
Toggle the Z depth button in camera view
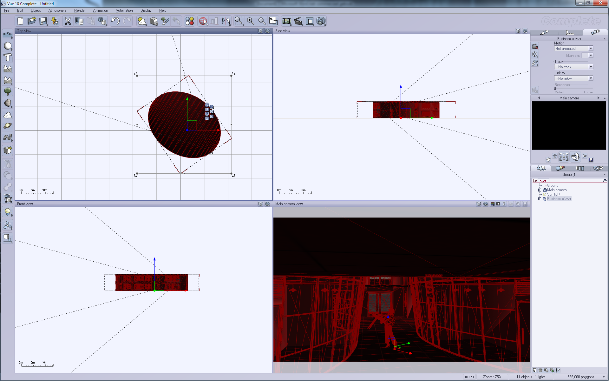504,204
